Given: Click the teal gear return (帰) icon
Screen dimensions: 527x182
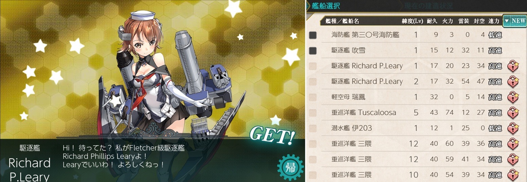Looking at the screenshot, I should click(290, 167).
